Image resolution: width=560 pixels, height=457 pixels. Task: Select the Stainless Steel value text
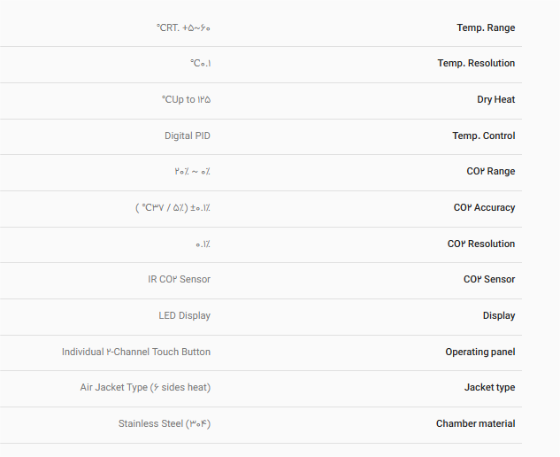pyautogui.click(x=165, y=424)
